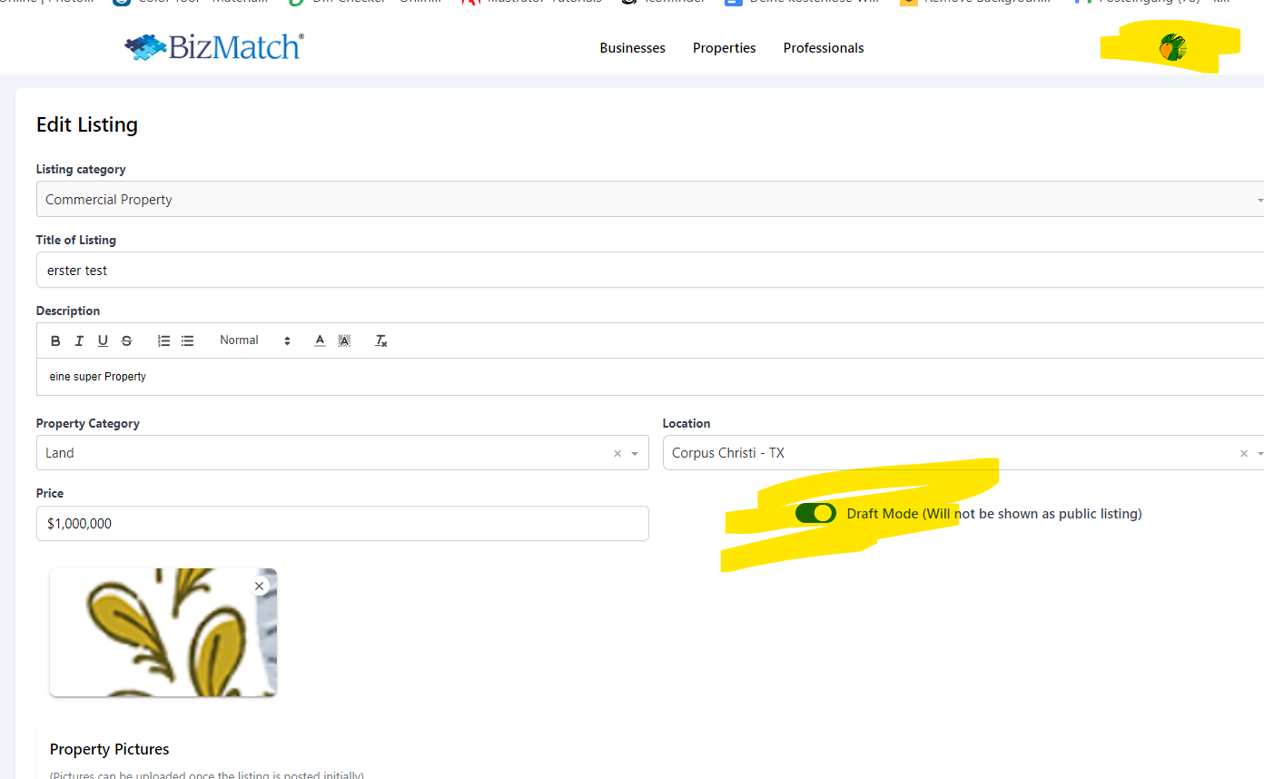Viewport: 1264px width, 779px height.
Task: Open the Location dropdown arrow
Action: 1259,453
